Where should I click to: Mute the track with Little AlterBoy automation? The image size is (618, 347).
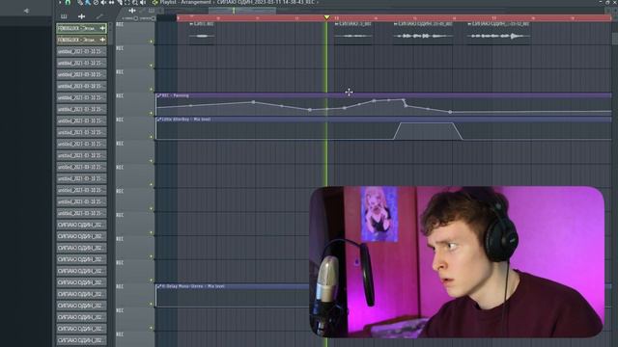(x=151, y=137)
